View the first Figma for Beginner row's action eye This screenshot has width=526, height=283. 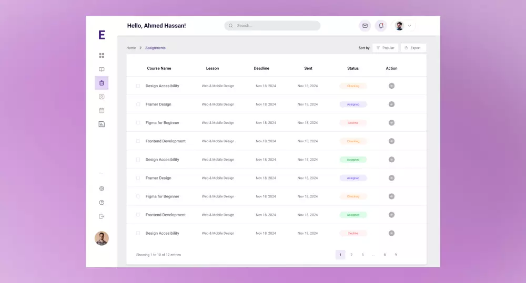coord(391,123)
